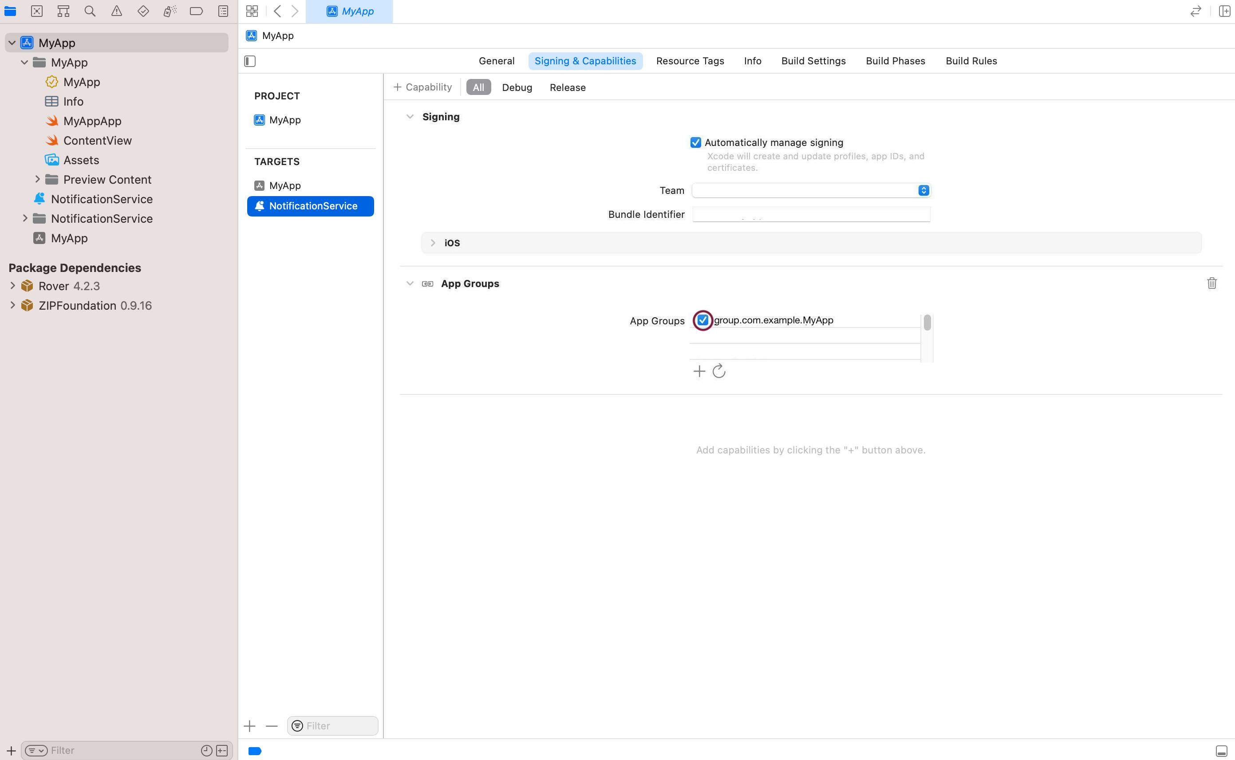Collapse the MyApp project root in navigator
This screenshot has width=1235, height=760.
tap(12, 43)
